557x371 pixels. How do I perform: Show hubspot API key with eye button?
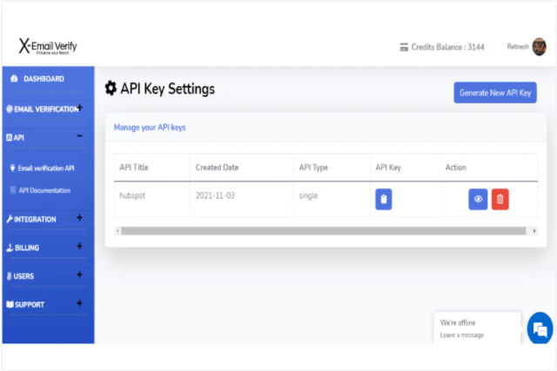pyautogui.click(x=478, y=199)
